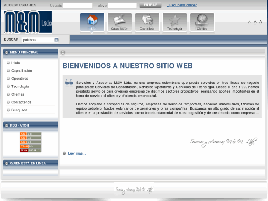Viewport: 268px width, 201px height.
Task: Go to Capacitación in main menu
Action: coord(21,71)
